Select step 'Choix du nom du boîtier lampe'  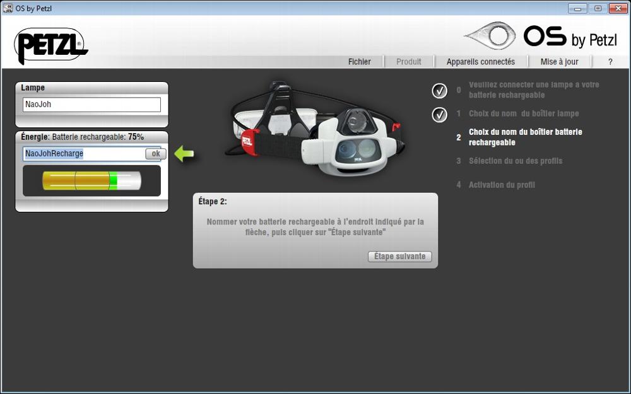click(x=524, y=113)
